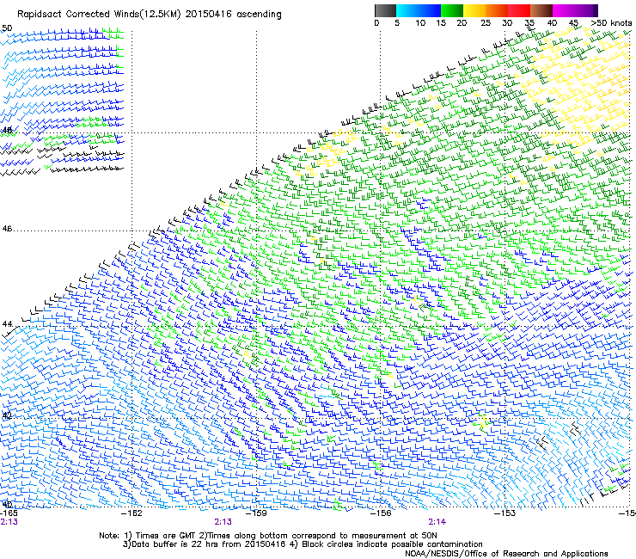The height and width of the screenshot is (559, 636).
Task: Click the purple 2:13 time under -165
Action: point(9,522)
